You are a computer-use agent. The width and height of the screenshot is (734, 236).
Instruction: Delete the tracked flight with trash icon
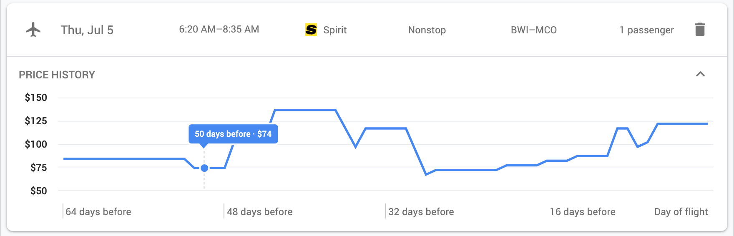700,30
